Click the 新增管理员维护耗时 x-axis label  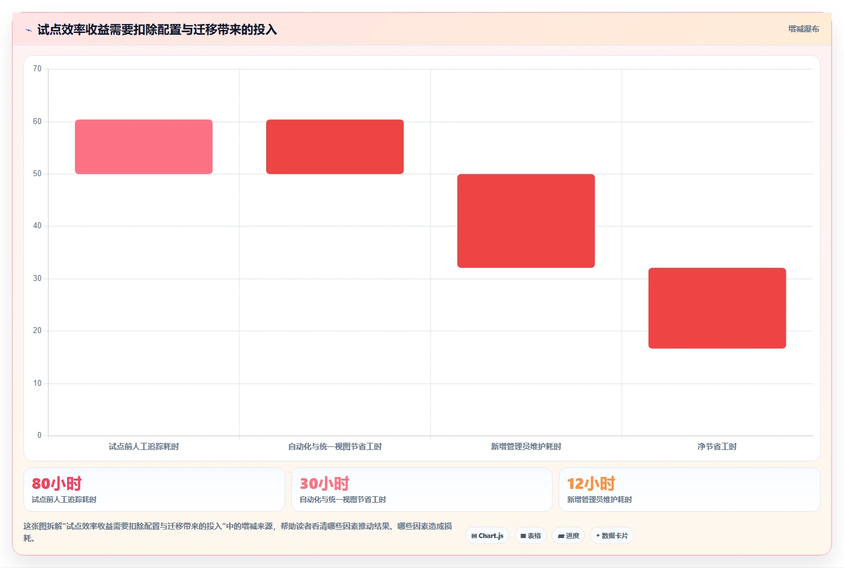tap(526, 446)
